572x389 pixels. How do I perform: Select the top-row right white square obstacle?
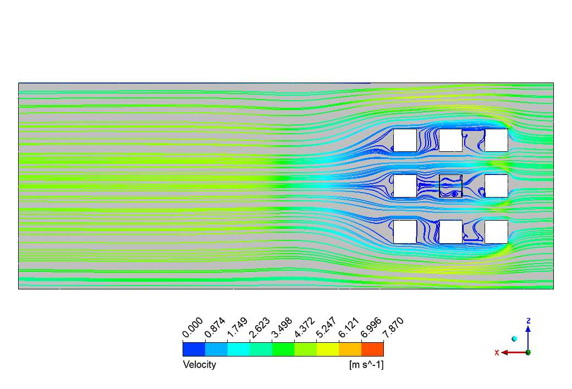(496, 140)
